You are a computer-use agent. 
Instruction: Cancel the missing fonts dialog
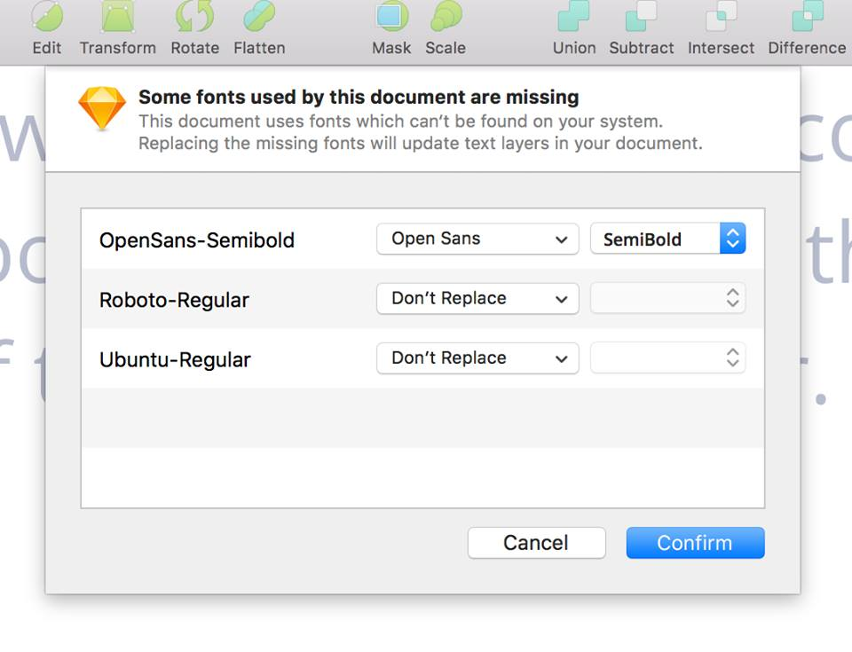pyautogui.click(x=536, y=543)
